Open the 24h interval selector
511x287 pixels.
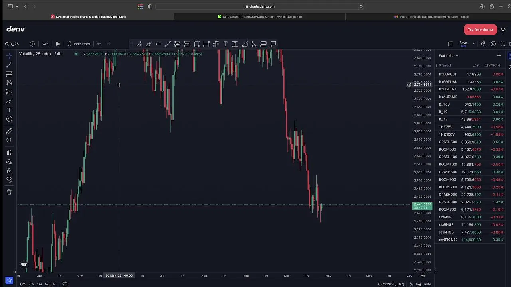click(x=45, y=44)
